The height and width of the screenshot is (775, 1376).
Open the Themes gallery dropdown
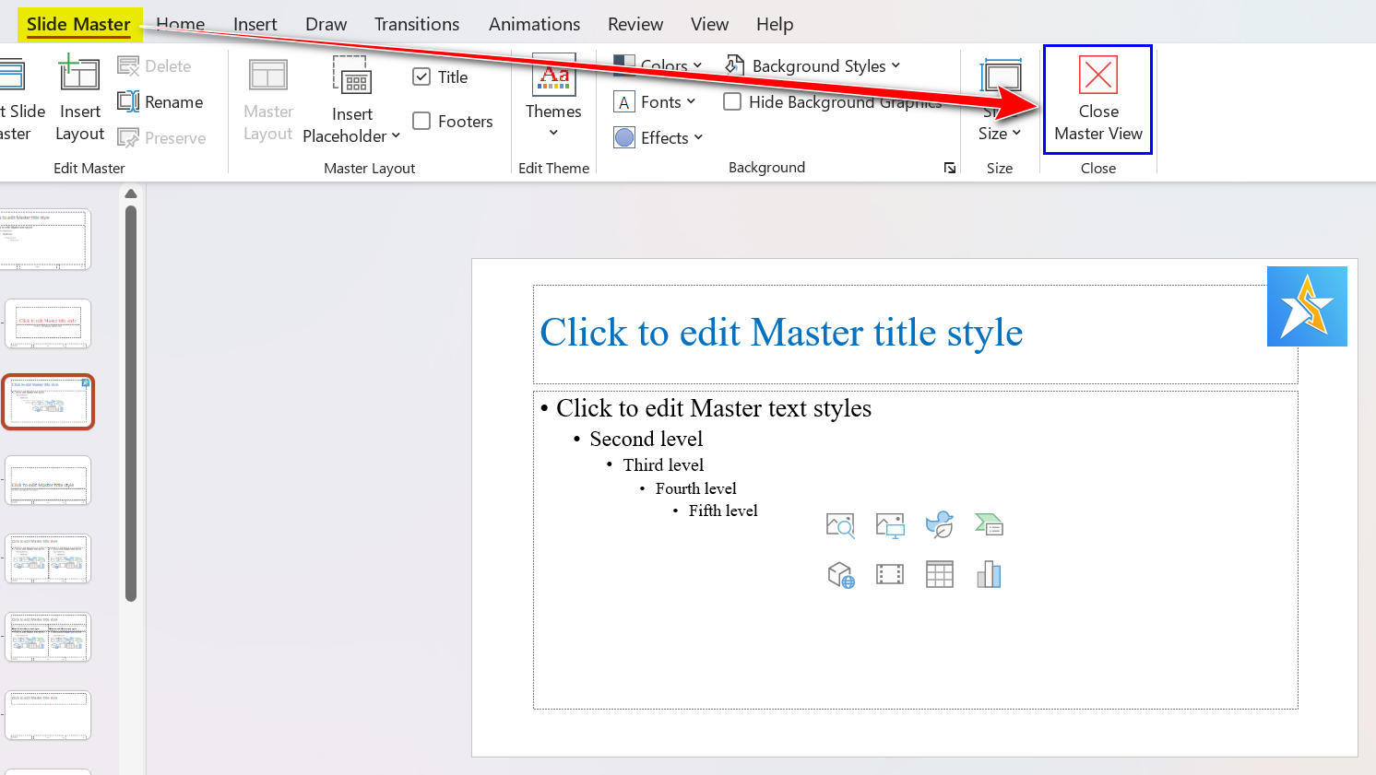[553, 133]
